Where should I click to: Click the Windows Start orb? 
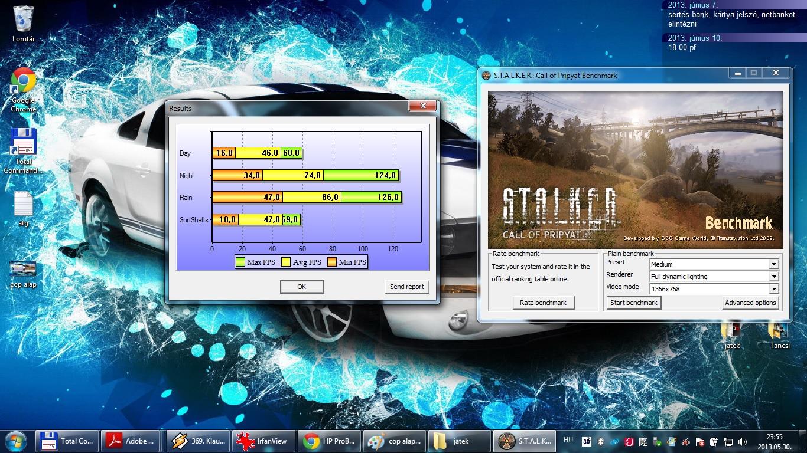[16, 441]
